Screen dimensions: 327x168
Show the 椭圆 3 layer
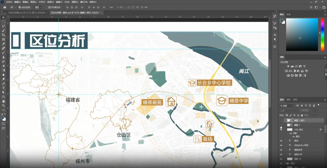tap(281, 125)
